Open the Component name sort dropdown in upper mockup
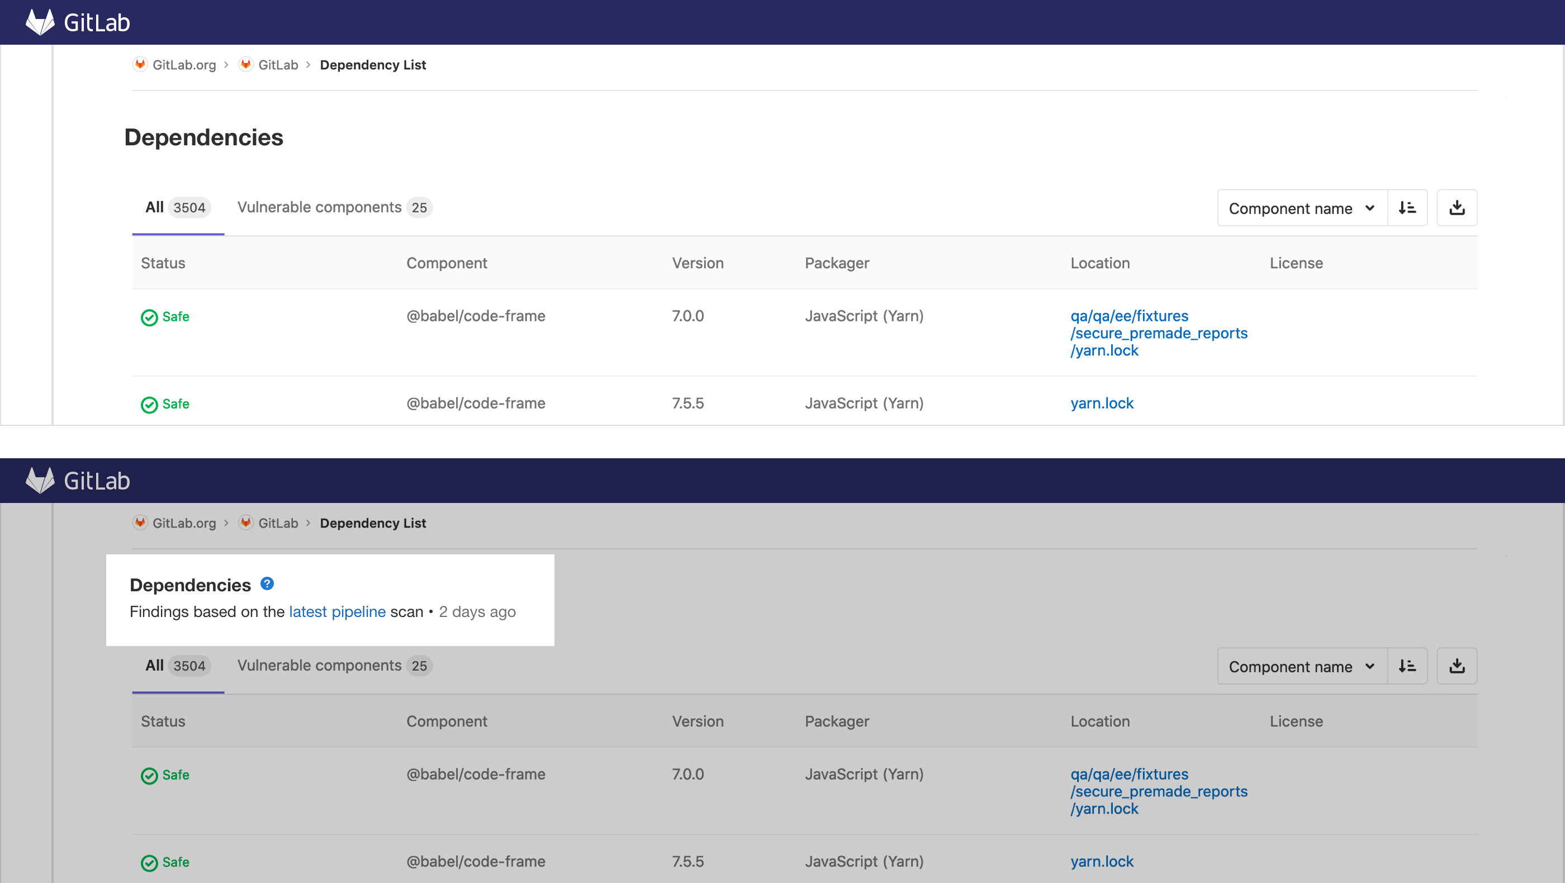Viewport: 1565px width, 883px height. [x=1302, y=208]
